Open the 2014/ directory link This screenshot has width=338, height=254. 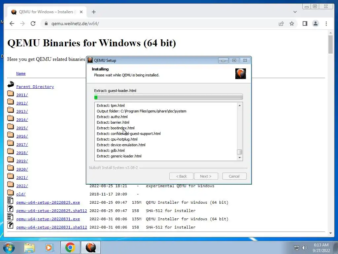pos(22,120)
